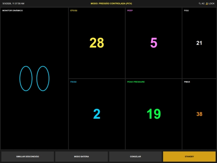This screenshot has width=217, height=163.
Task: Click the FIO2 value 21
Action: pos(199,43)
